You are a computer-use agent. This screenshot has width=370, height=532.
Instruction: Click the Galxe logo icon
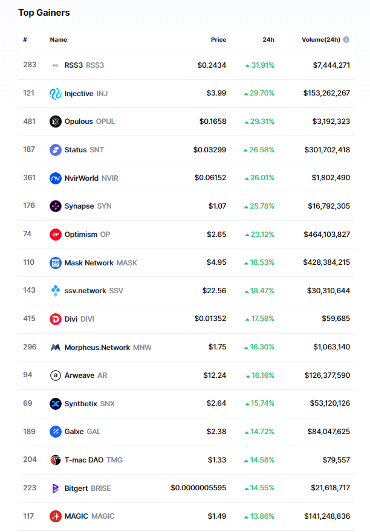56,432
